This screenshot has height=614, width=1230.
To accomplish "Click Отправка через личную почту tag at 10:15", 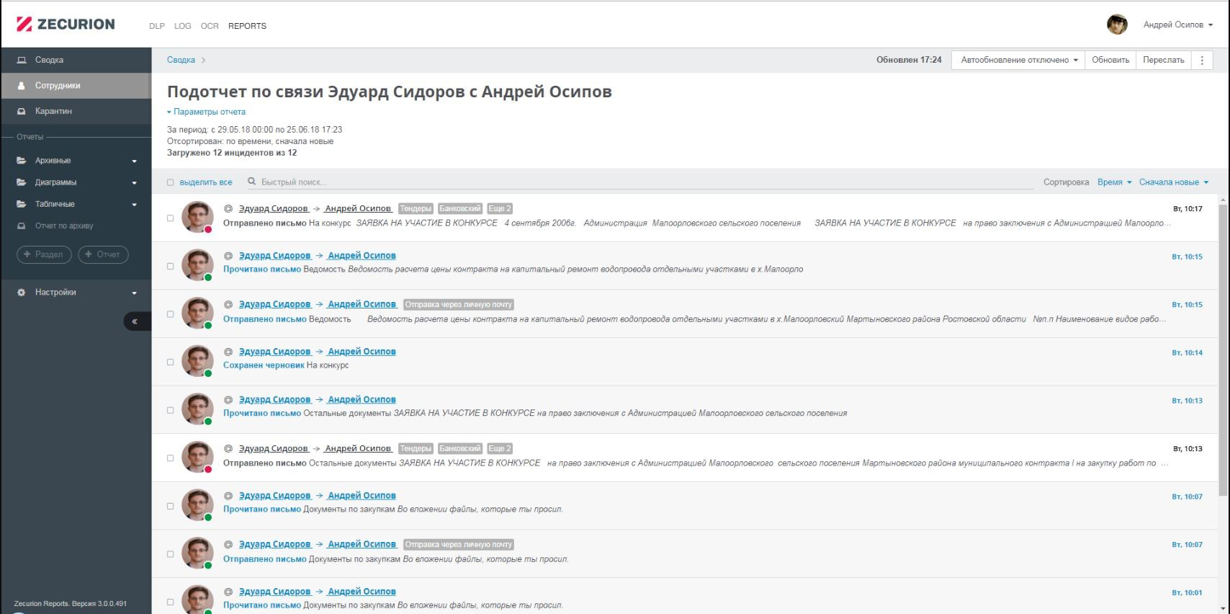I will coord(459,304).
